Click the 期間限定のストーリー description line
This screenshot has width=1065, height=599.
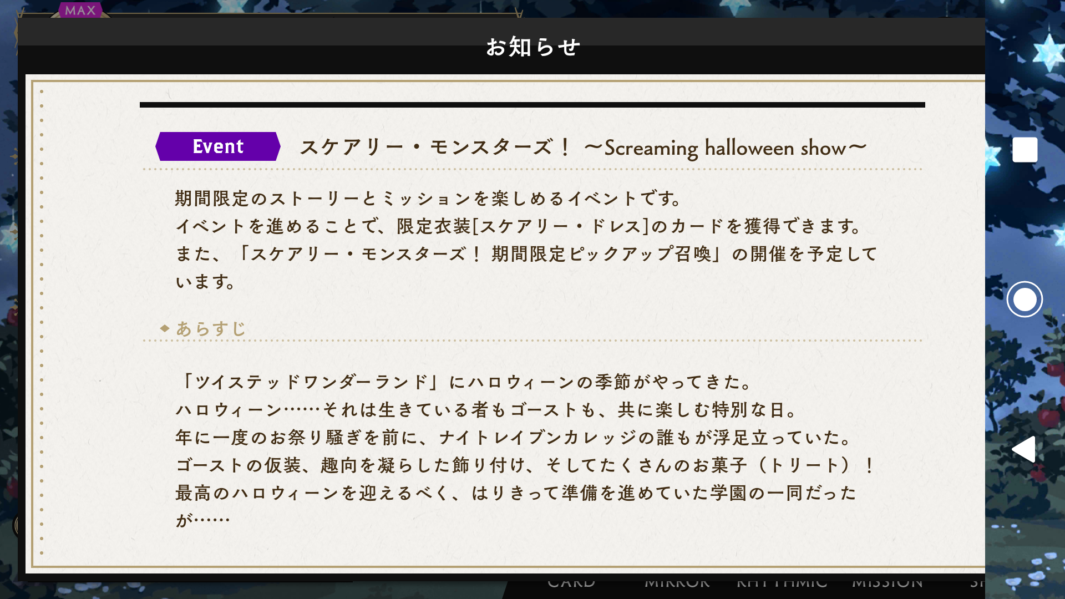[x=428, y=199]
